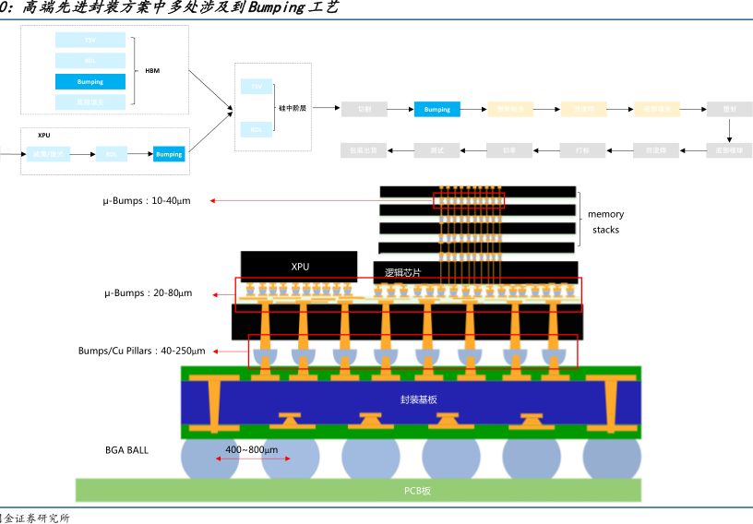The width and height of the screenshot is (753, 524).
Task: Click the Bumping step after 切割
Action: point(437,109)
